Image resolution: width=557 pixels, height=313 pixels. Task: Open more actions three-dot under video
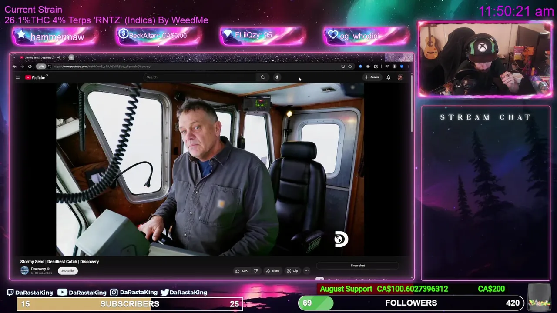306,271
